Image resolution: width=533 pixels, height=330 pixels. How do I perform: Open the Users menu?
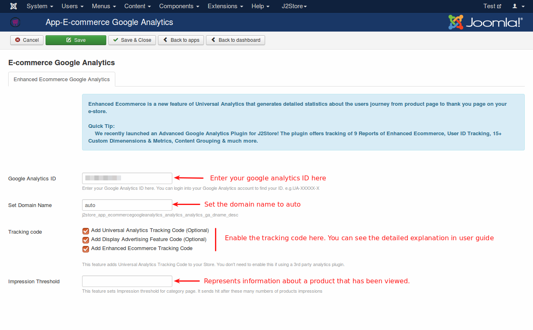tap(73, 6)
